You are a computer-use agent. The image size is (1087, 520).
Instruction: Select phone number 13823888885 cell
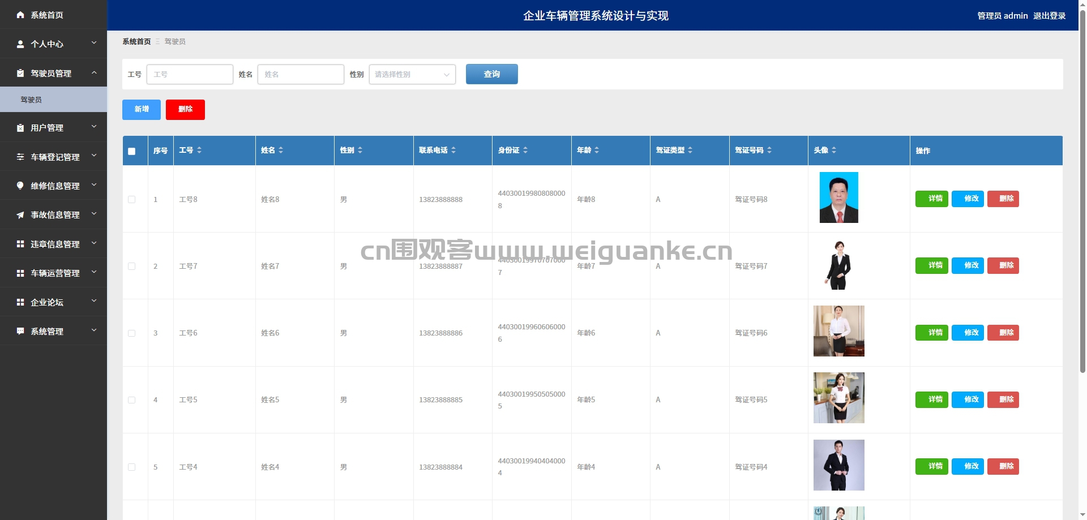(440, 400)
